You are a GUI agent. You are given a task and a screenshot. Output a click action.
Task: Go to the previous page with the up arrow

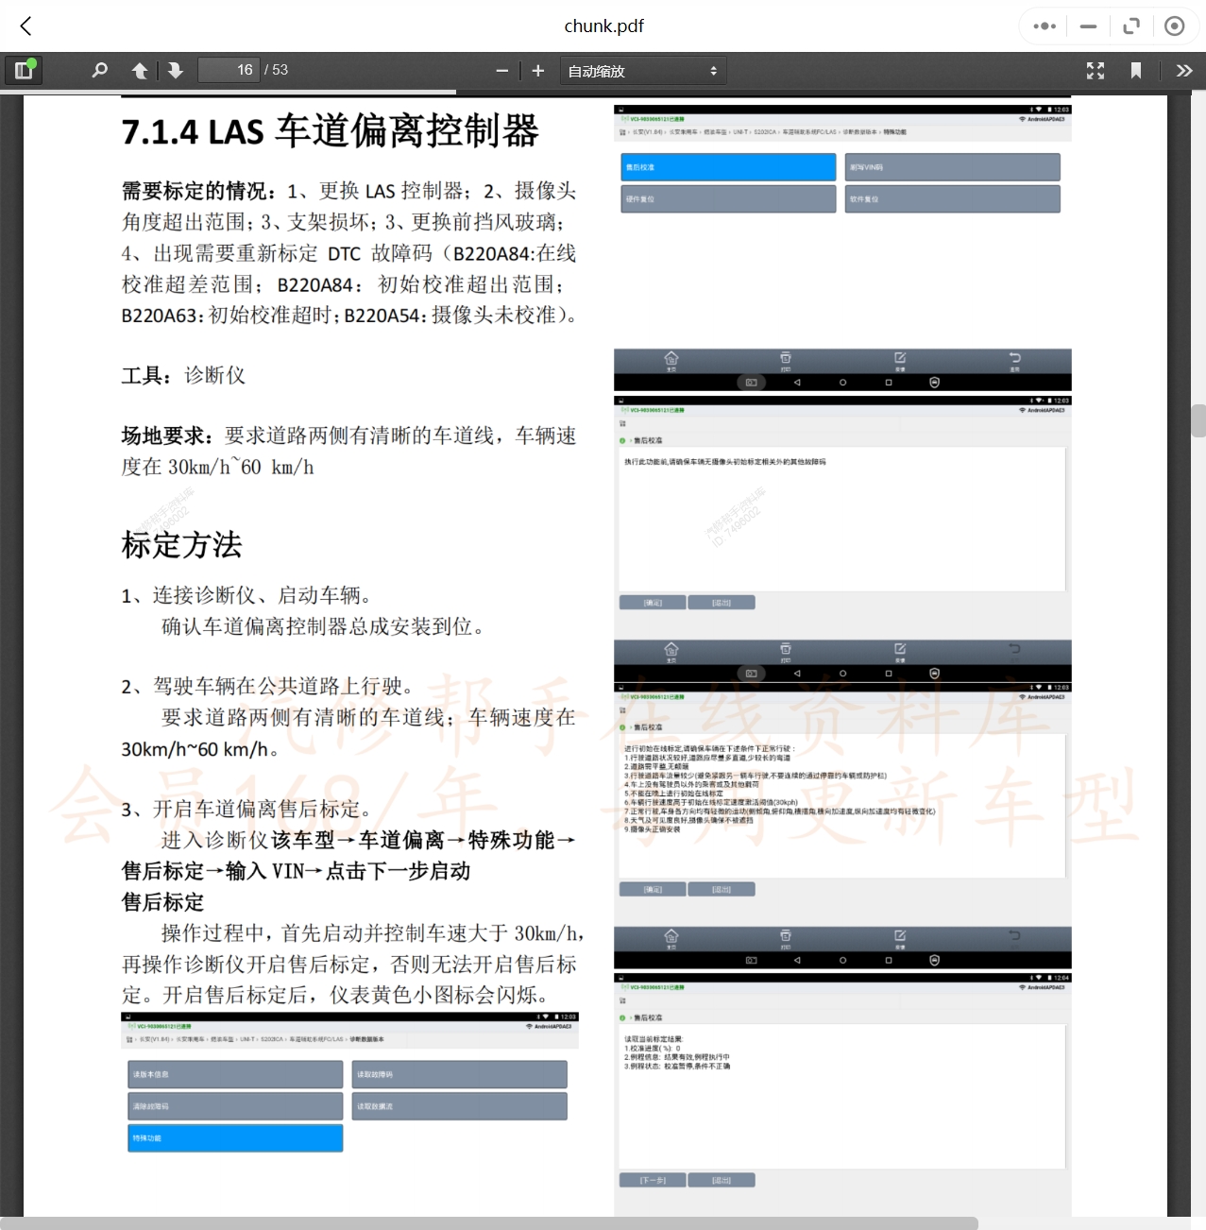point(139,70)
